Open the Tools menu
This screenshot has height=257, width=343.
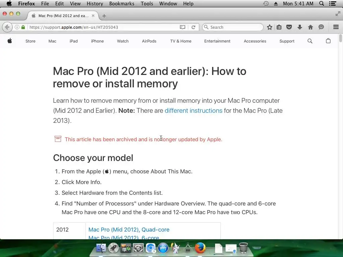pos(147,3)
